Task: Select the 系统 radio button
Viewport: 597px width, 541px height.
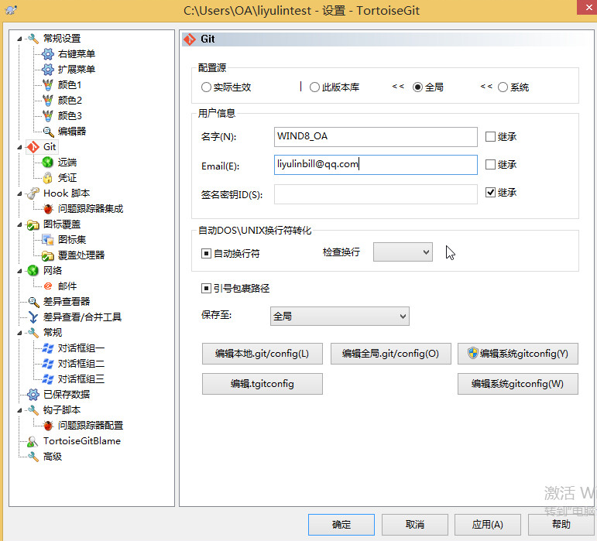Action: [x=503, y=87]
